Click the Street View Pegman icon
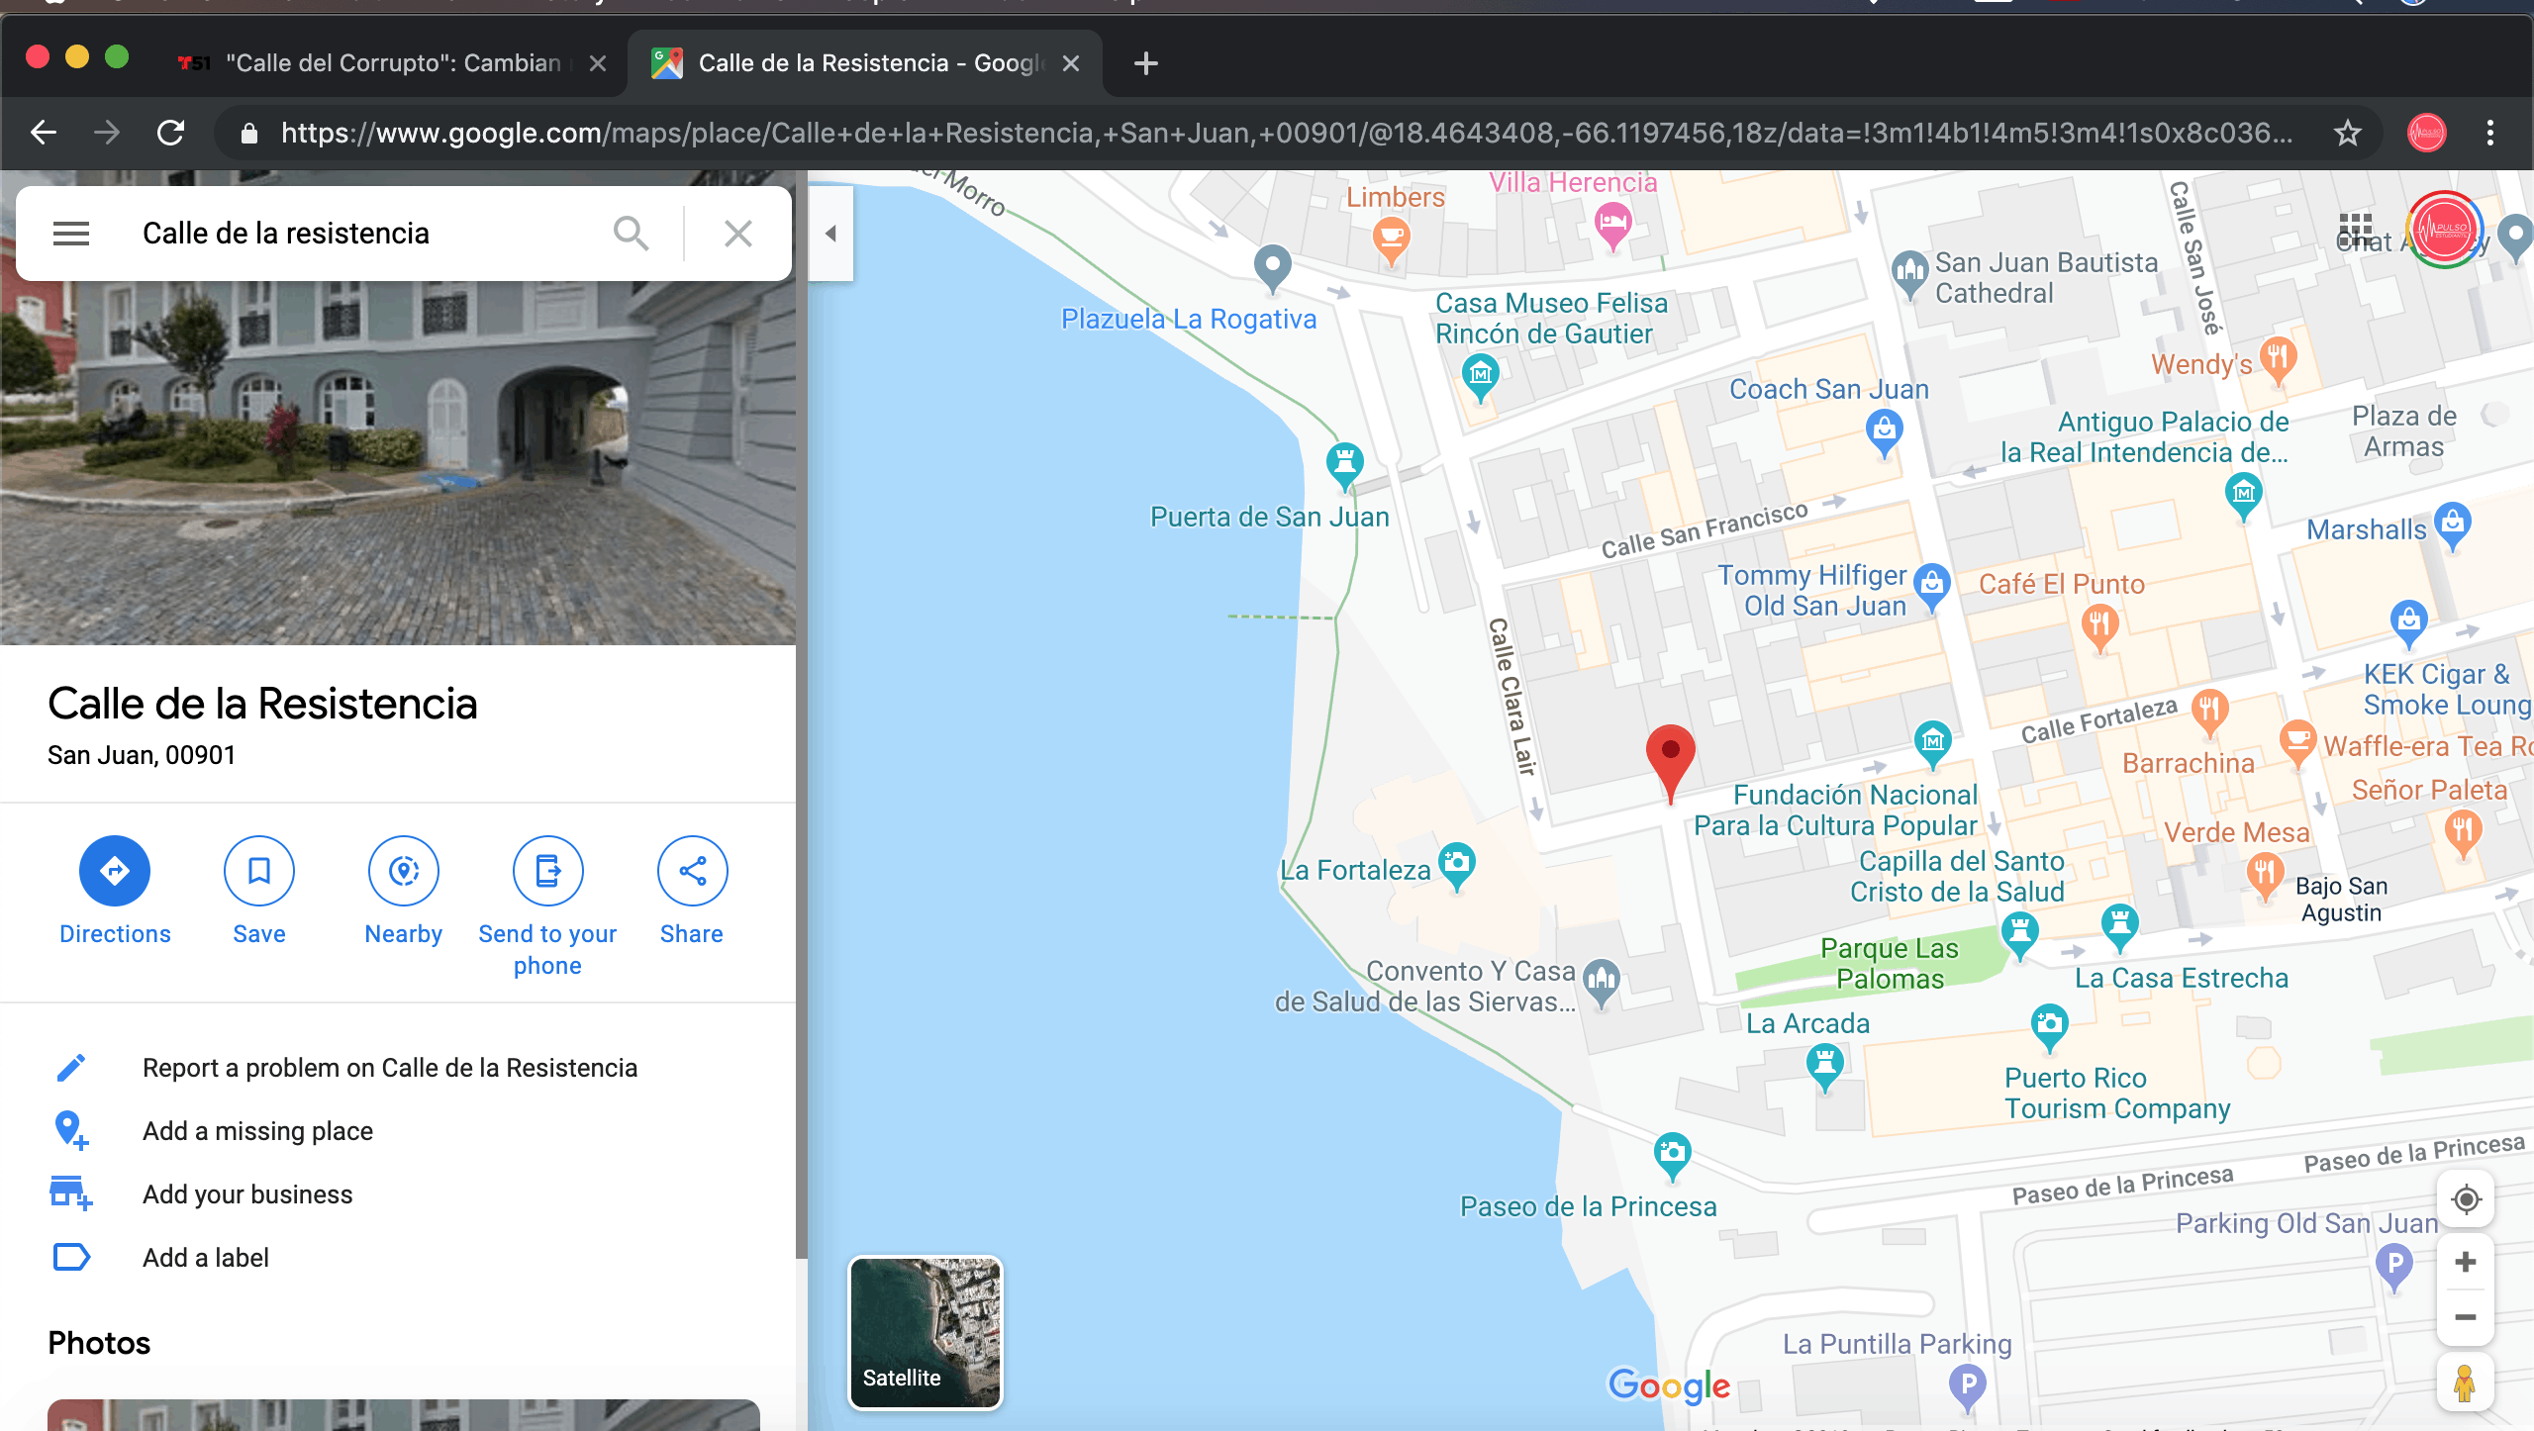The height and width of the screenshot is (1431, 2534). tap(2465, 1384)
